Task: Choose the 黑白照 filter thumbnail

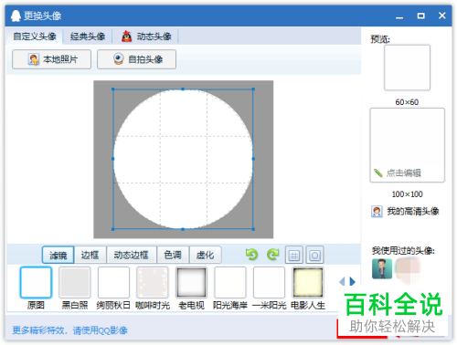Action: (75, 282)
